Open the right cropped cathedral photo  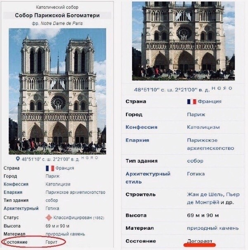click(x=184, y=41)
